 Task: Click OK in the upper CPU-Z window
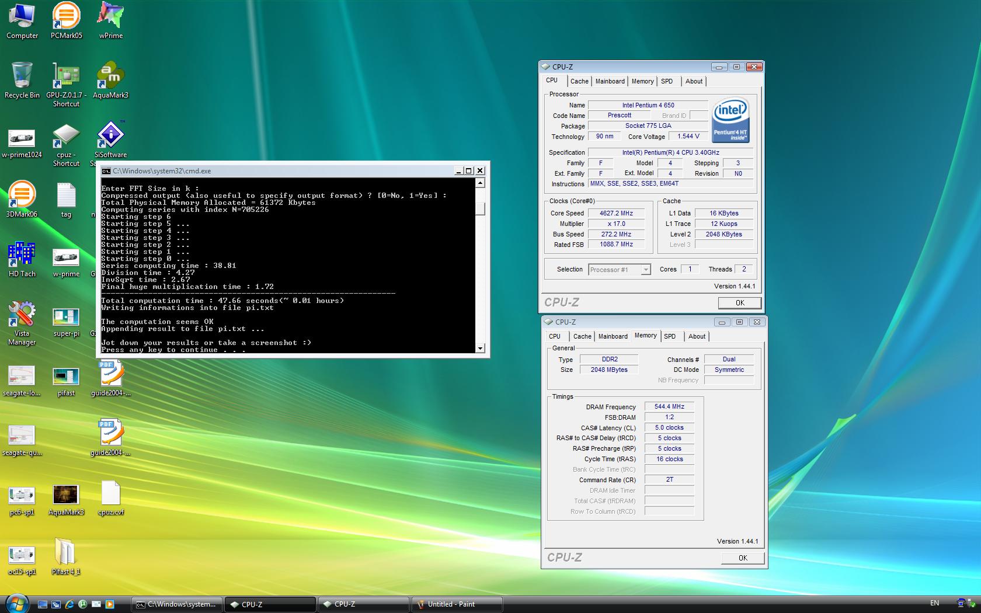740,303
